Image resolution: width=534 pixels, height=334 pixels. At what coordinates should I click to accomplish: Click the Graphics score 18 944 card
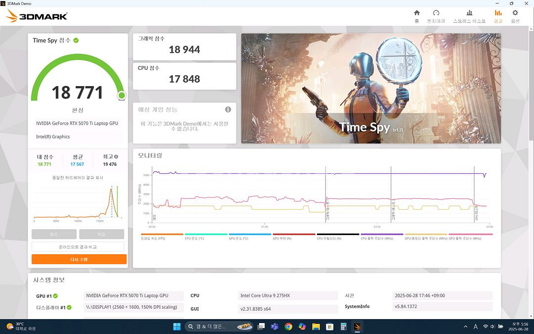pyautogui.click(x=184, y=47)
